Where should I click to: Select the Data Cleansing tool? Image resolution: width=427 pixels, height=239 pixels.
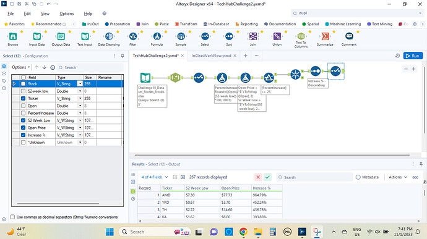109,36
